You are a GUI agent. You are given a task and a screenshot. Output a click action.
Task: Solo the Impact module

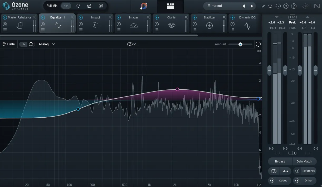[81, 24]
